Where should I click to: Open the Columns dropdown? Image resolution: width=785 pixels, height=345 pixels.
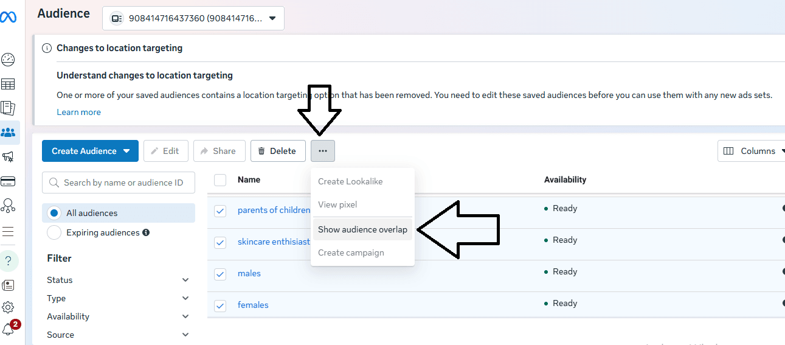coord(752,151)
